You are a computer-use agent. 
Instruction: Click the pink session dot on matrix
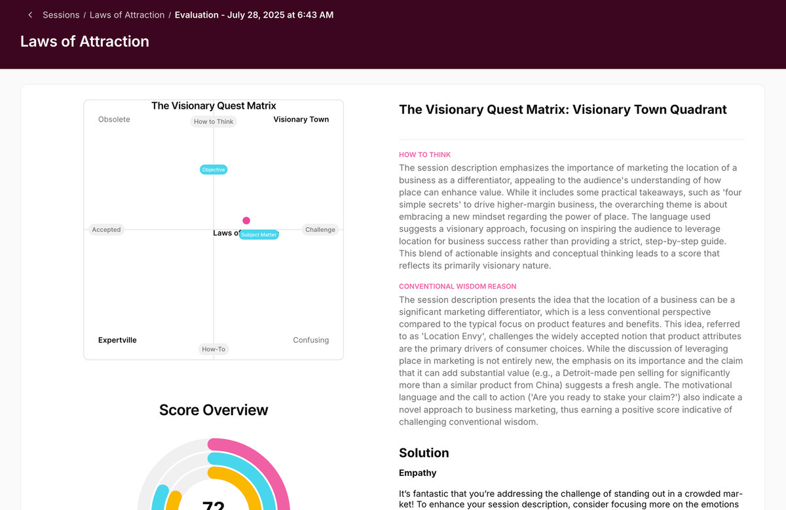click(246, 221)
